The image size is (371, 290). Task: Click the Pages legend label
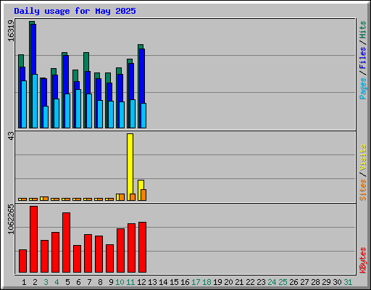pyautogui.click(x=362, y=88)
